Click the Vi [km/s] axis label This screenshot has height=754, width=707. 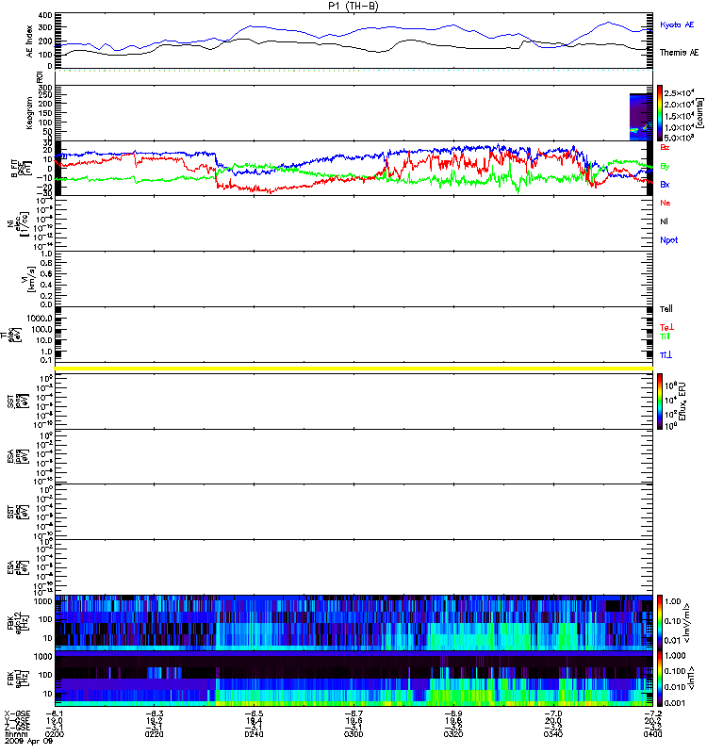click(31, 279)
